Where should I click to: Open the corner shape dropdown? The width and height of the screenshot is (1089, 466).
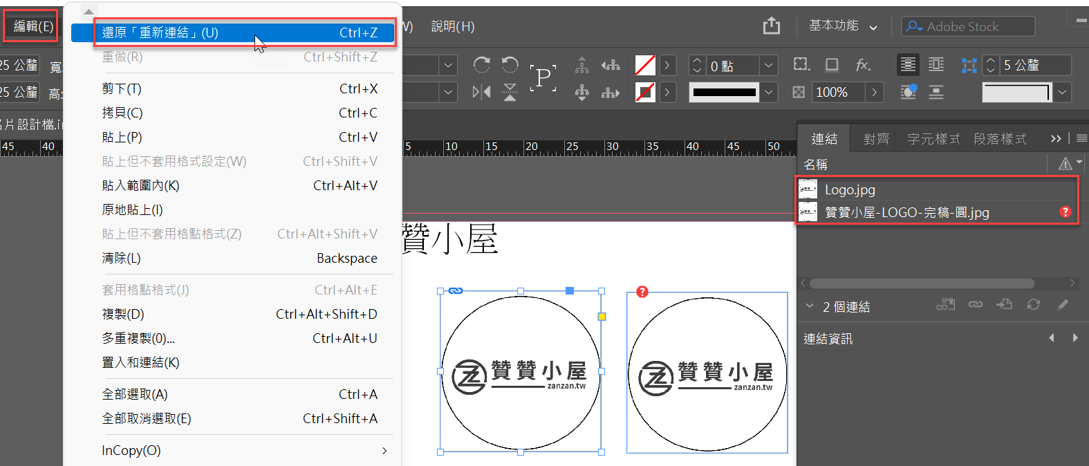[1063, 92]
